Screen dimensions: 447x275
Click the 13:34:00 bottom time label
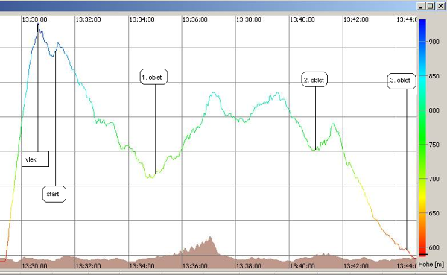142,266
